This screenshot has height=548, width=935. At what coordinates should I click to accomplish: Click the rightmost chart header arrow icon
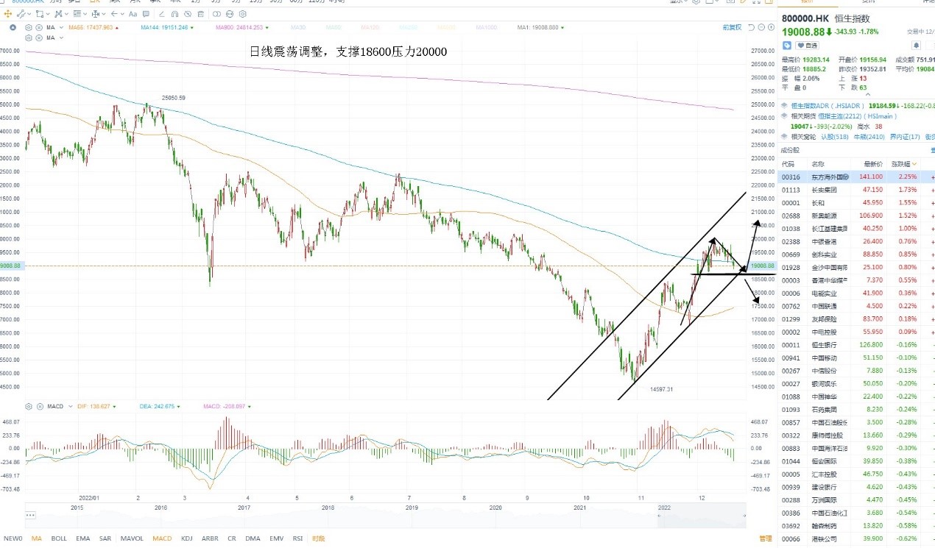pyautogui.click(x=771, y=27)
